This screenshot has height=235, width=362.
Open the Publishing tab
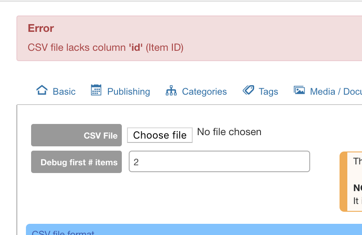pos(129,92)
